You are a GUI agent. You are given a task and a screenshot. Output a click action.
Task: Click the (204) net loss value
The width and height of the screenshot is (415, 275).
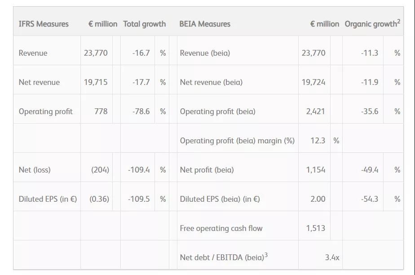tap(100, 170)
